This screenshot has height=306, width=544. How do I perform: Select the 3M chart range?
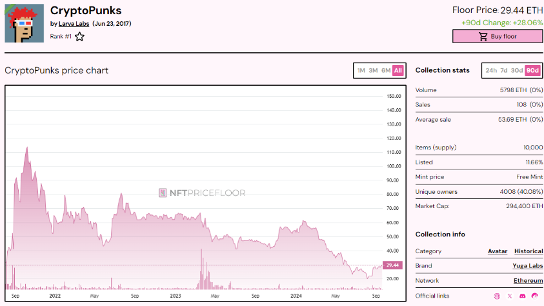pyautogui.click(x=373, y=71)
